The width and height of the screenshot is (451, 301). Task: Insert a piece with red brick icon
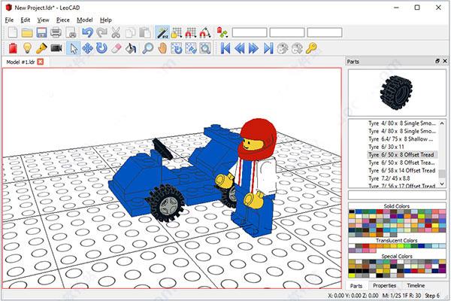coord(11,48)
